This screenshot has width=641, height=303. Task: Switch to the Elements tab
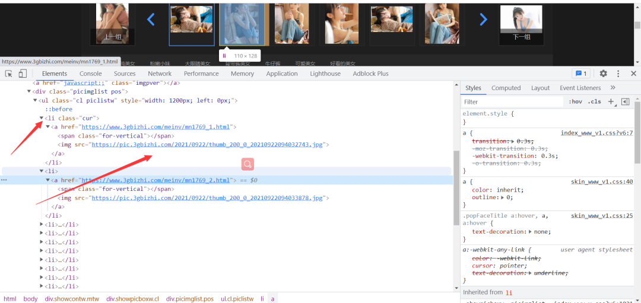(55, 74)
